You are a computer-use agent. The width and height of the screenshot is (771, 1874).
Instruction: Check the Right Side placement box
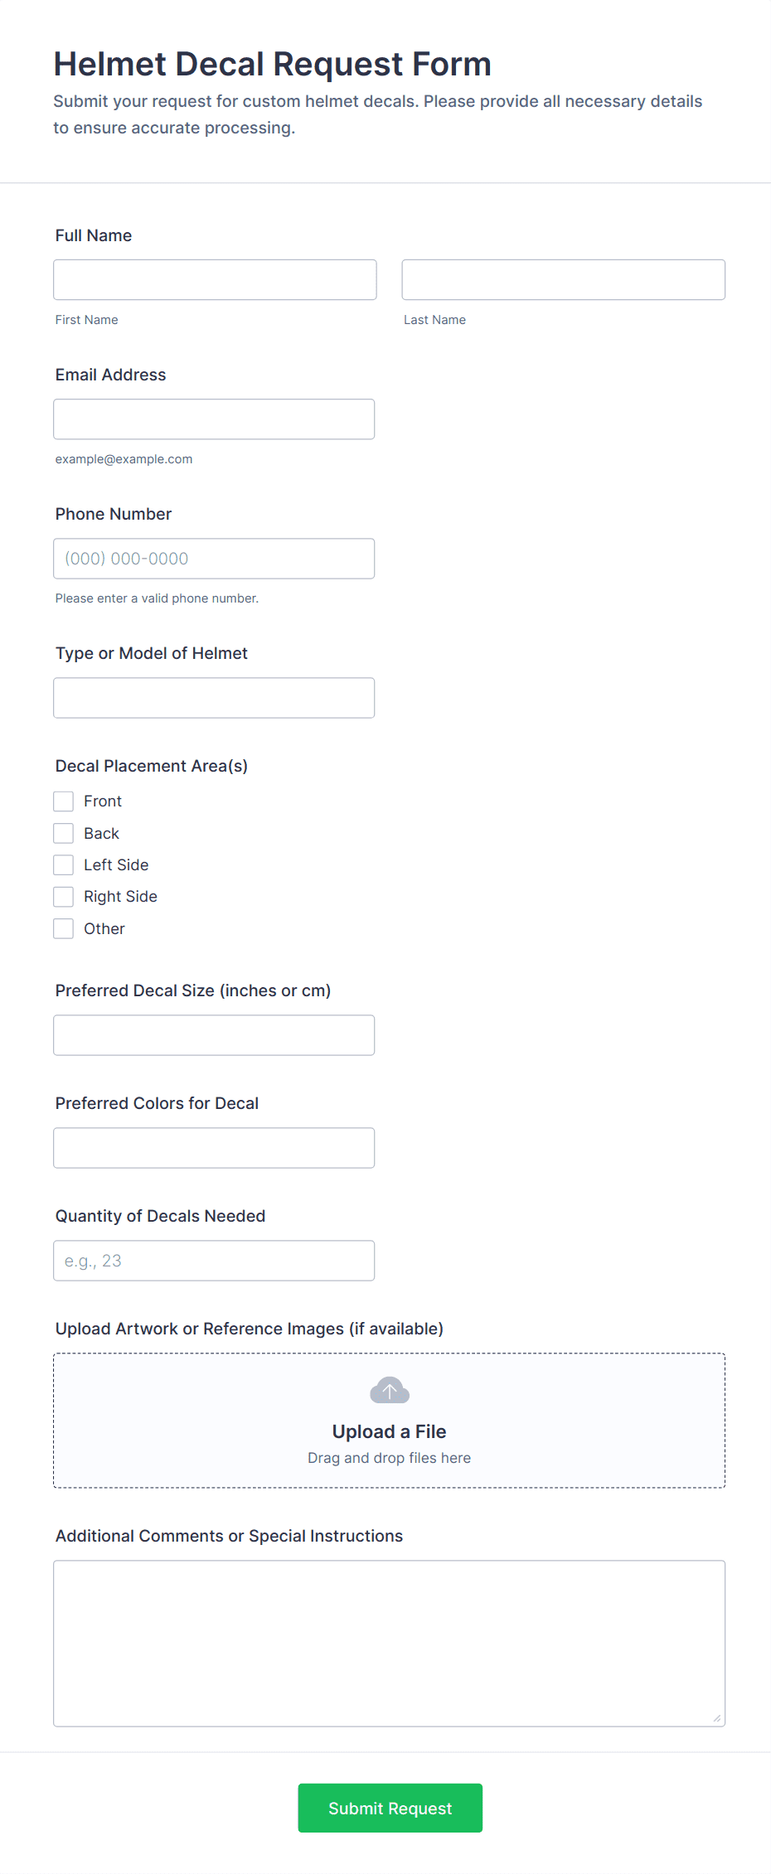[63, 896]
